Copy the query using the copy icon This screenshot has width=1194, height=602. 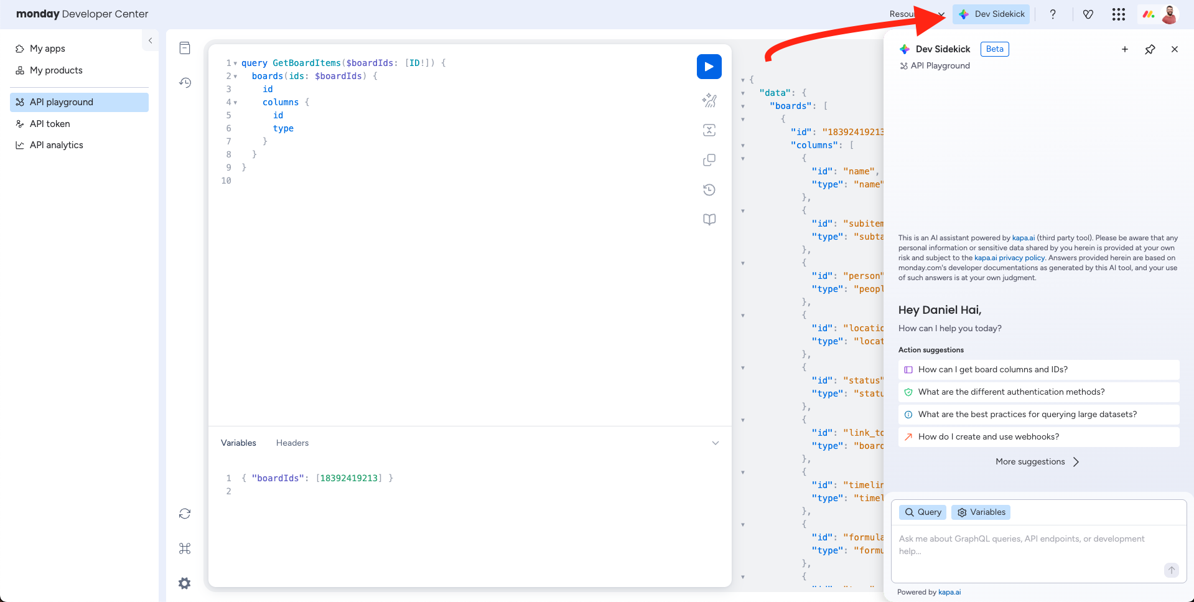click(709, 160)
